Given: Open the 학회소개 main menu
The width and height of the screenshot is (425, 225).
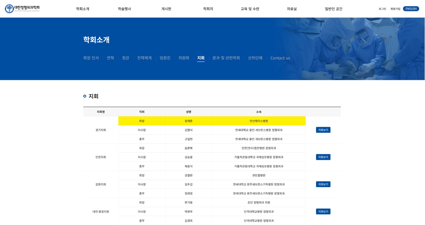Looking at the screenshot, I should [83, 9].
